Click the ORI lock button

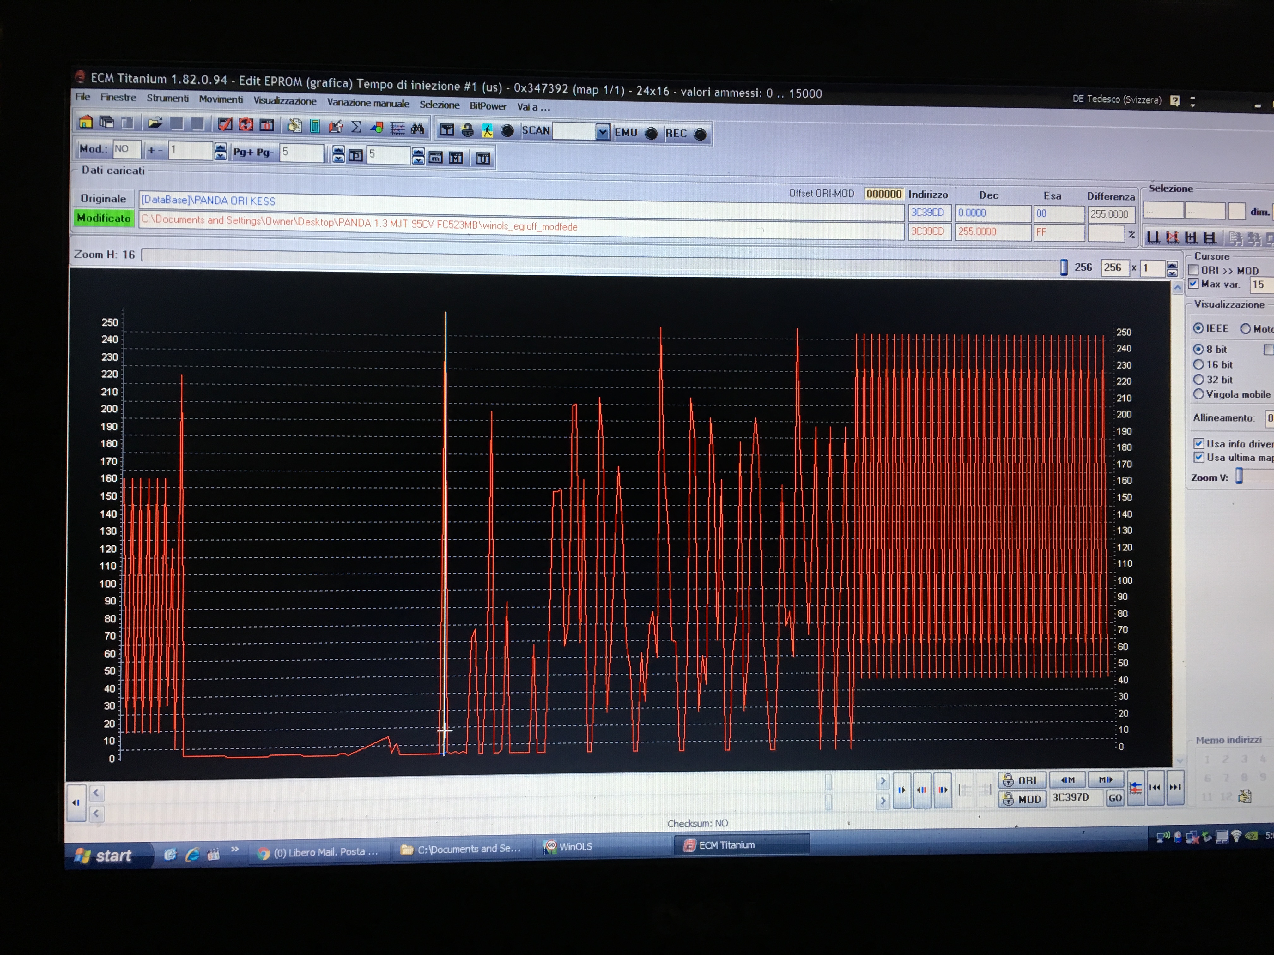pos(1022,780)
